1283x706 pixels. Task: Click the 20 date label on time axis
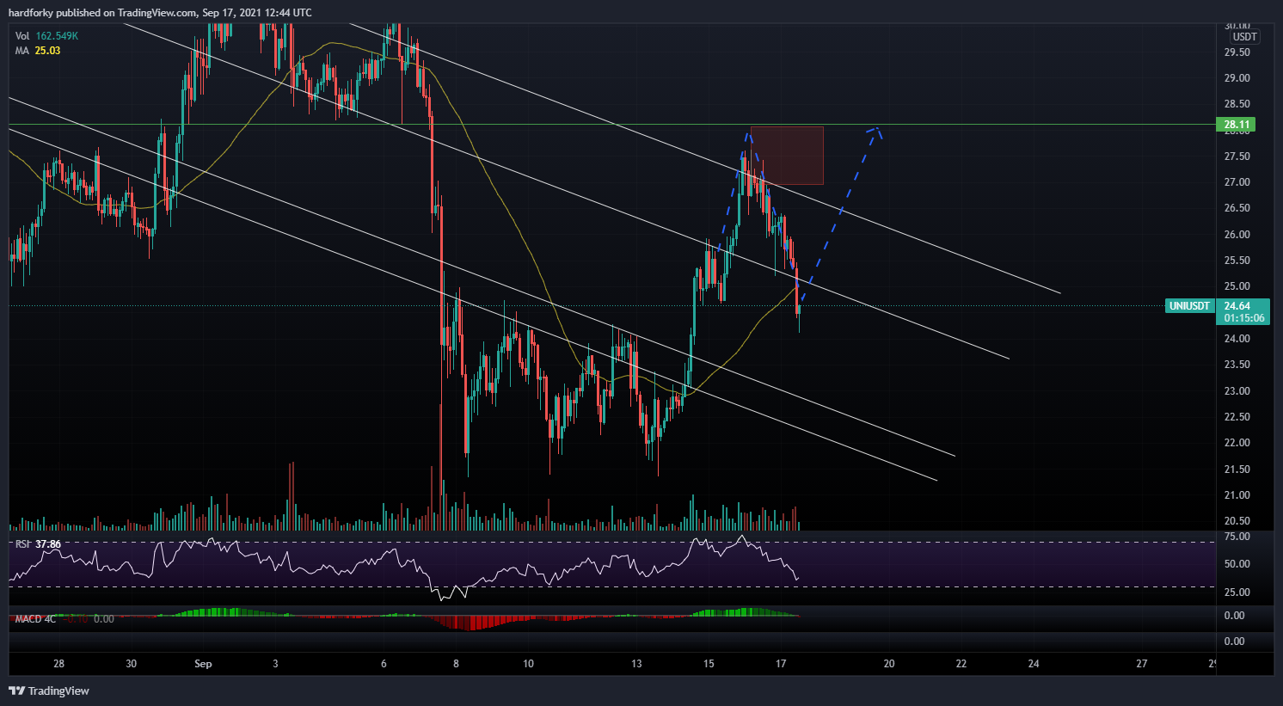tap(889, 664)
